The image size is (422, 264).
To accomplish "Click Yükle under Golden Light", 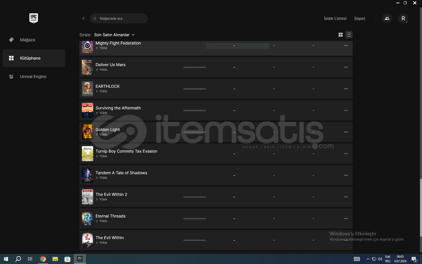I will [x=101, y=135].
